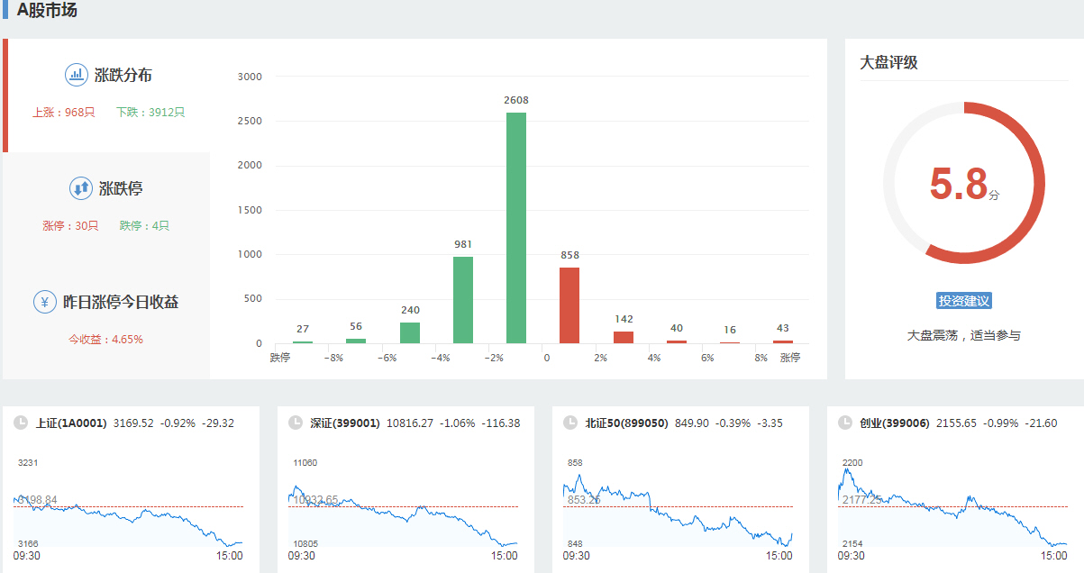
Task: Click the green bar labeled 981
Action: pos(463,300)
